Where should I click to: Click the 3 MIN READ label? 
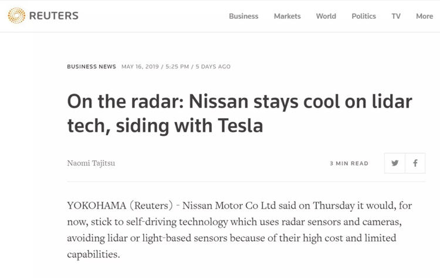pos(349,163)
